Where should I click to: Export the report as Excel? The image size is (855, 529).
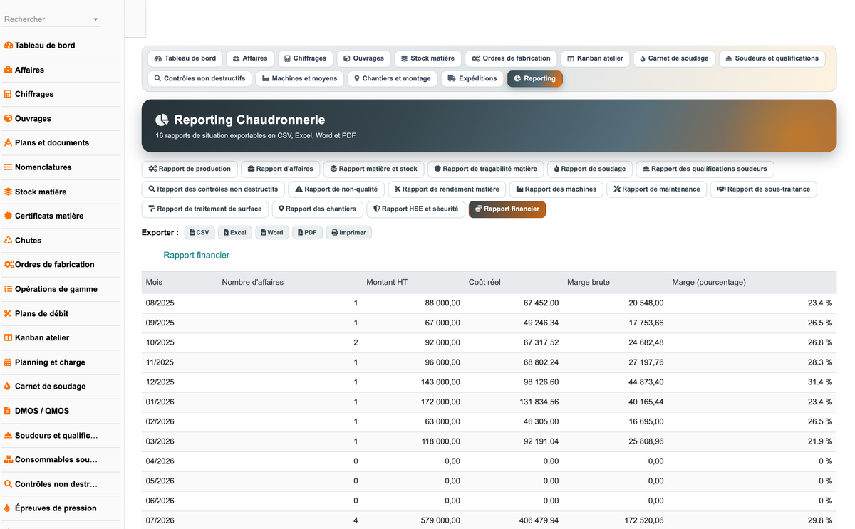click(234, 233)
